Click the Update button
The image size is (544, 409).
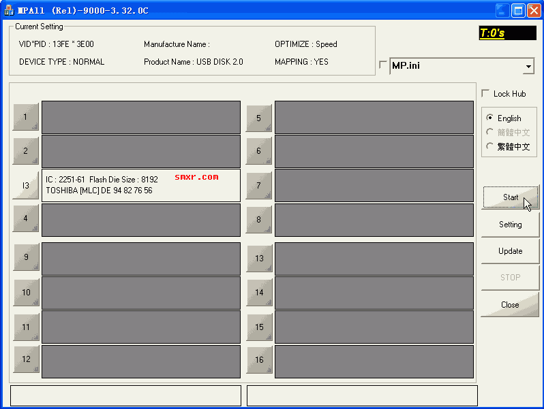point(510,251)
